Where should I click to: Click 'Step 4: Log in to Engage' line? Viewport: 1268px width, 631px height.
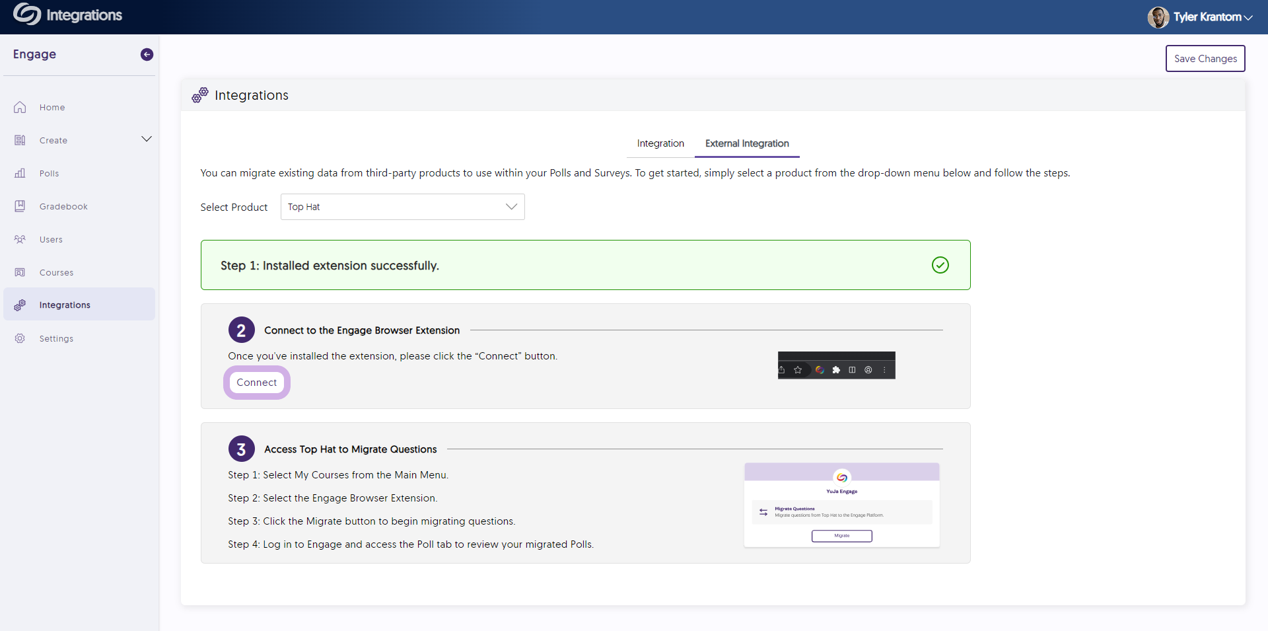point(411,544)
